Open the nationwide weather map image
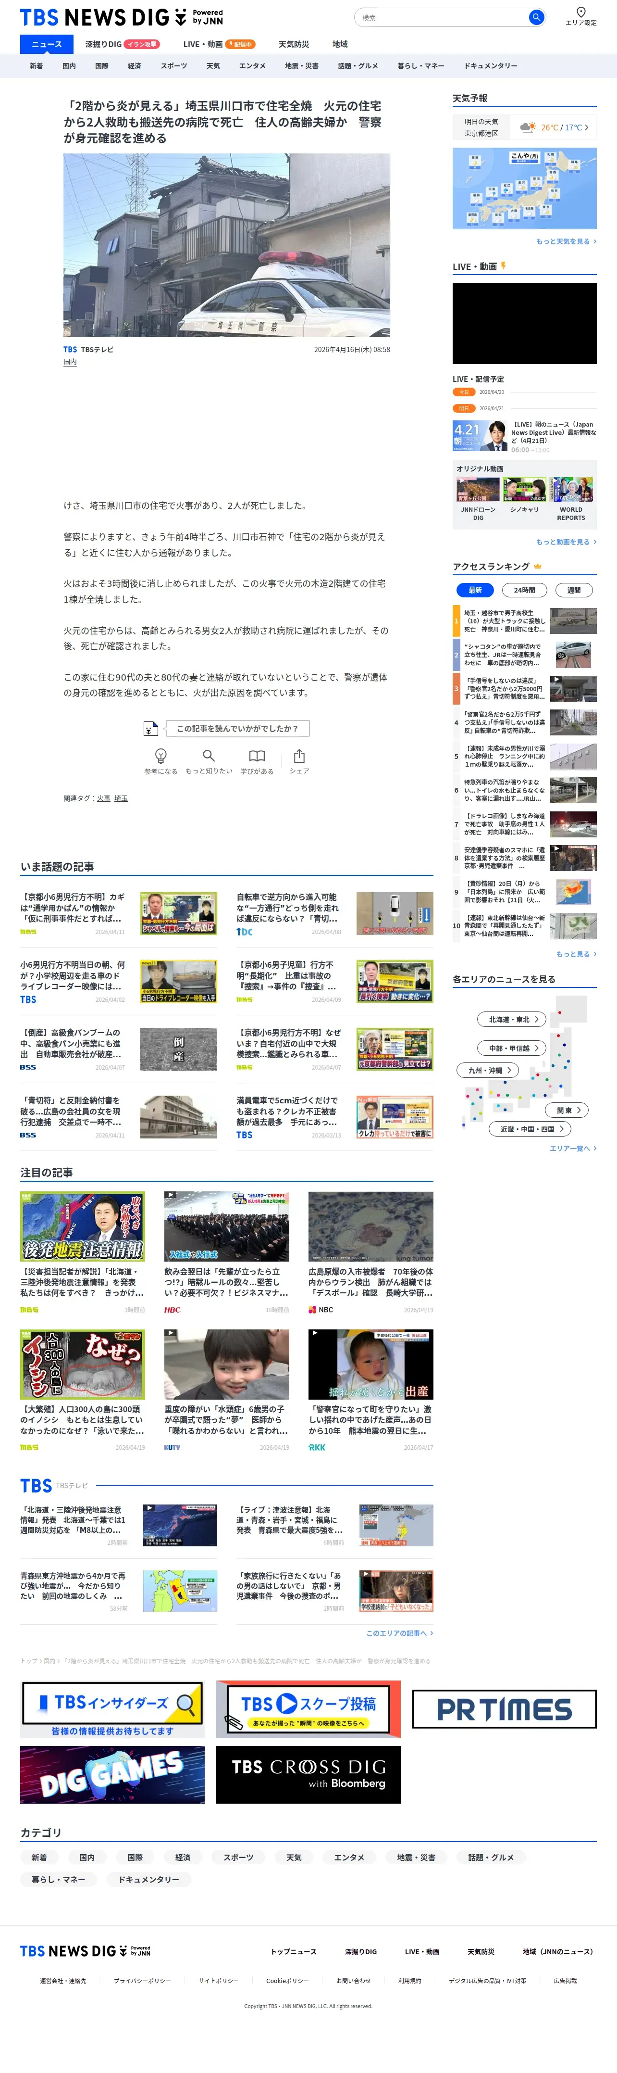The height and width of the screenshot is (2073, 617). point(524,189)
